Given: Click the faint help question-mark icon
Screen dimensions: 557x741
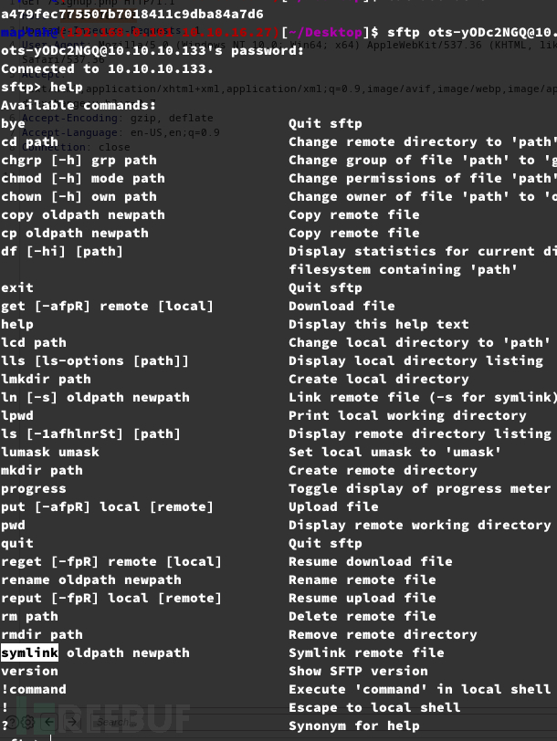Looking at the screenshot, I should click(x=12, y=722).
